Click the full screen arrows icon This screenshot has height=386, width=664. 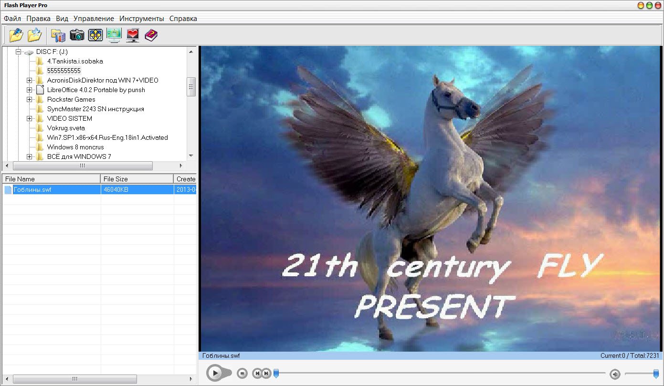coord(95,35)
